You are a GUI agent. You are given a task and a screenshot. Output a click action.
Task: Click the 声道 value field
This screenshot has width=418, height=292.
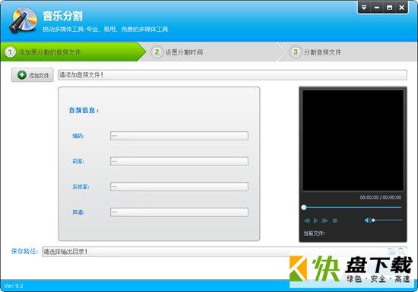pyautogui.click(x=179, y=212)
